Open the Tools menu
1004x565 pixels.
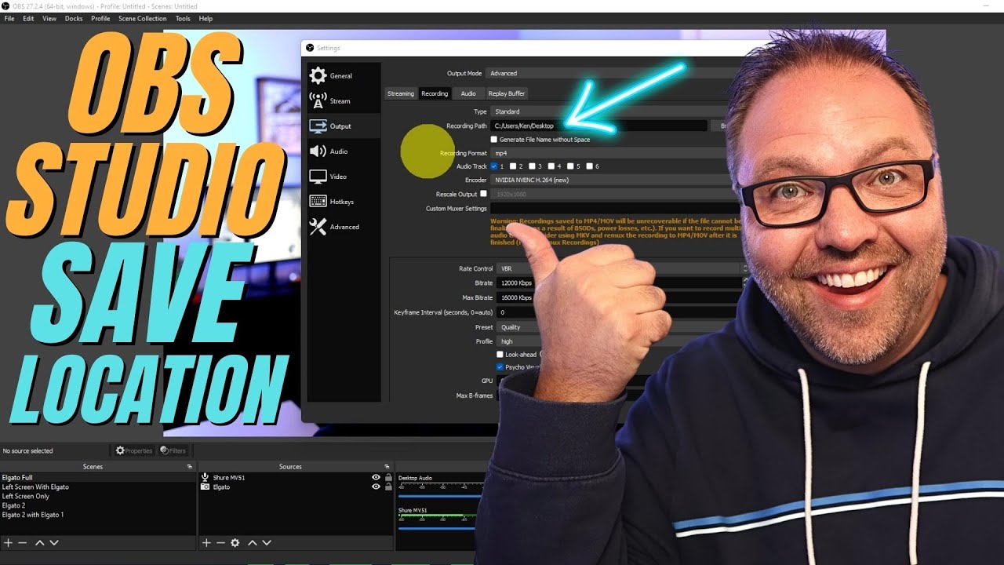point(183,18)
